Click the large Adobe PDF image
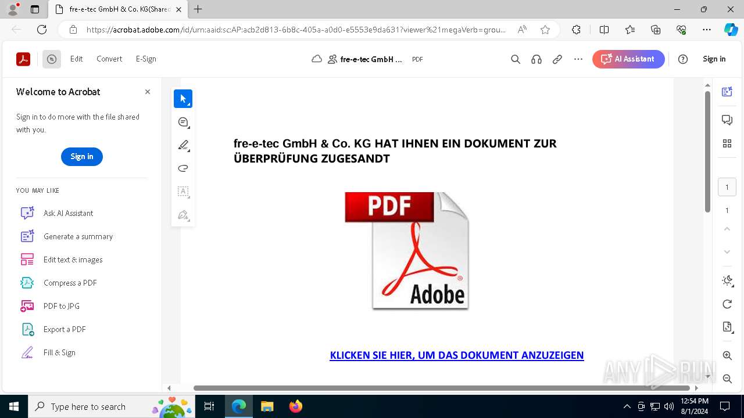This screenshot has width=744, height=418. pyautogui.click(x=407, y=251)
